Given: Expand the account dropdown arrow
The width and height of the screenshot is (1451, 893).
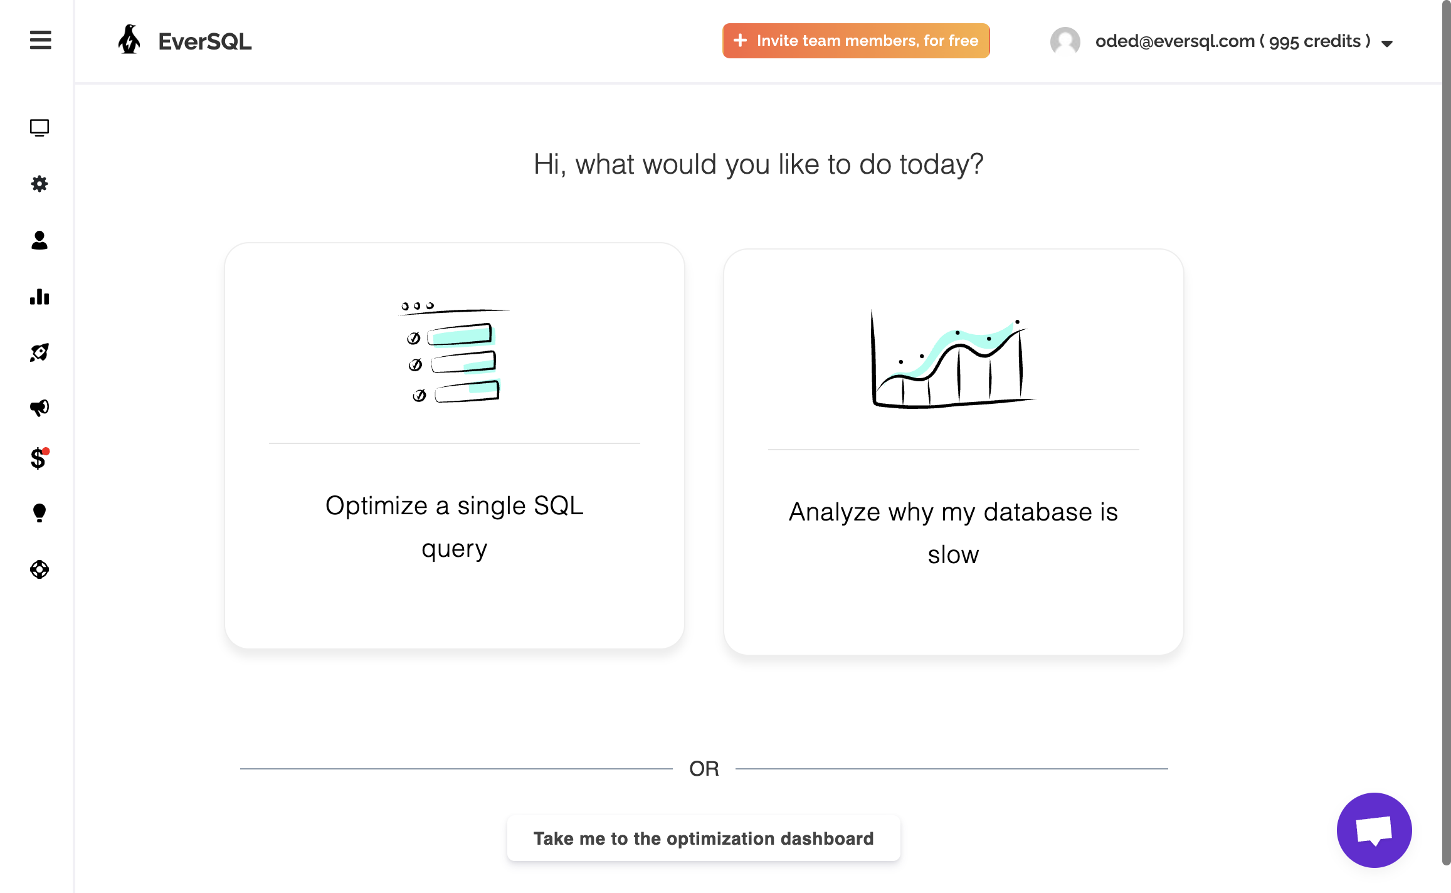Looking at the screenshot, I should pyautogui.click(x=1387, y=43).
